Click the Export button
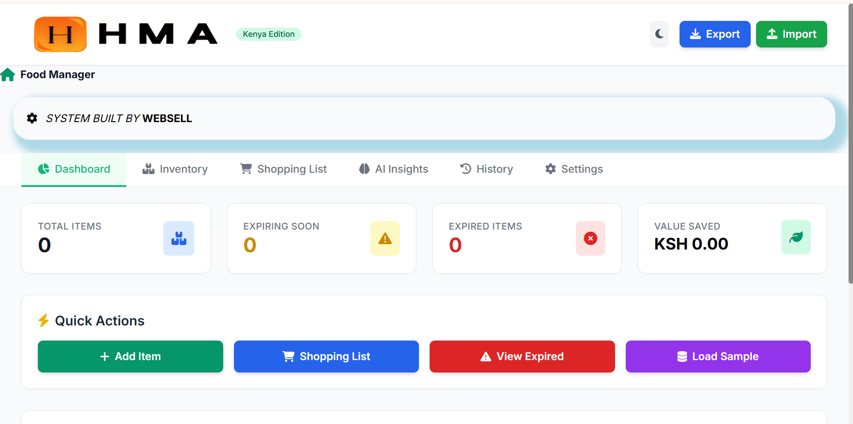Screen dimensions: 853x424 715,34
